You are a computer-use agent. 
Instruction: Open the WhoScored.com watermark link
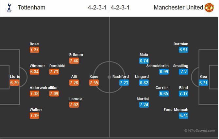[x=199, y=130]
